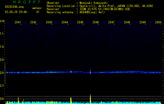The height and width of the screenshot is (104, 164).
Task: Click the meteor echo near 2041
Action: point(18,73)
